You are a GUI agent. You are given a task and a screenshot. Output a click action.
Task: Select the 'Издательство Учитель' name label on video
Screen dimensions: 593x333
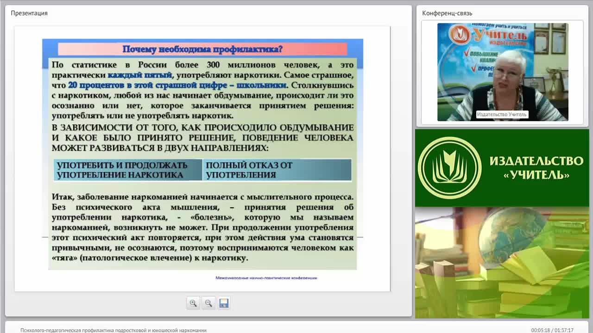[502, 114]
